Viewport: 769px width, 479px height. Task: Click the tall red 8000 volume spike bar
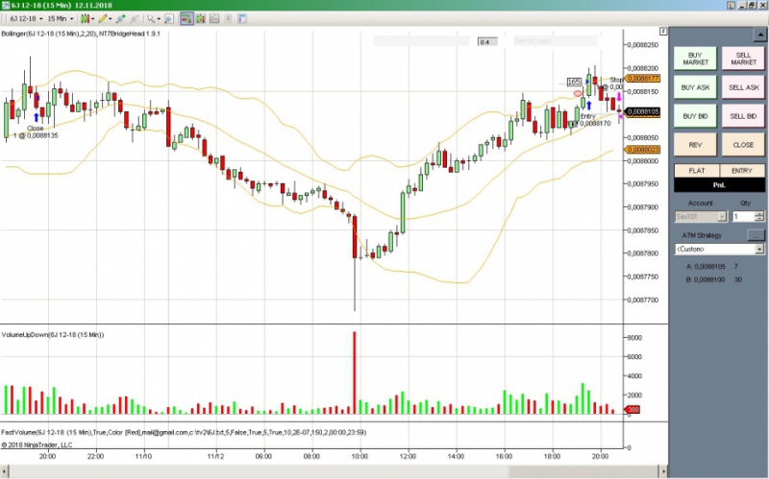point(354,372)
